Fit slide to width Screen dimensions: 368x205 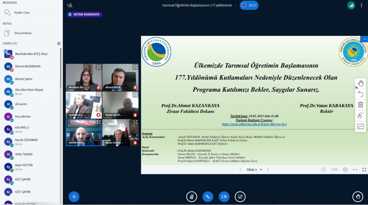point(355,170)
